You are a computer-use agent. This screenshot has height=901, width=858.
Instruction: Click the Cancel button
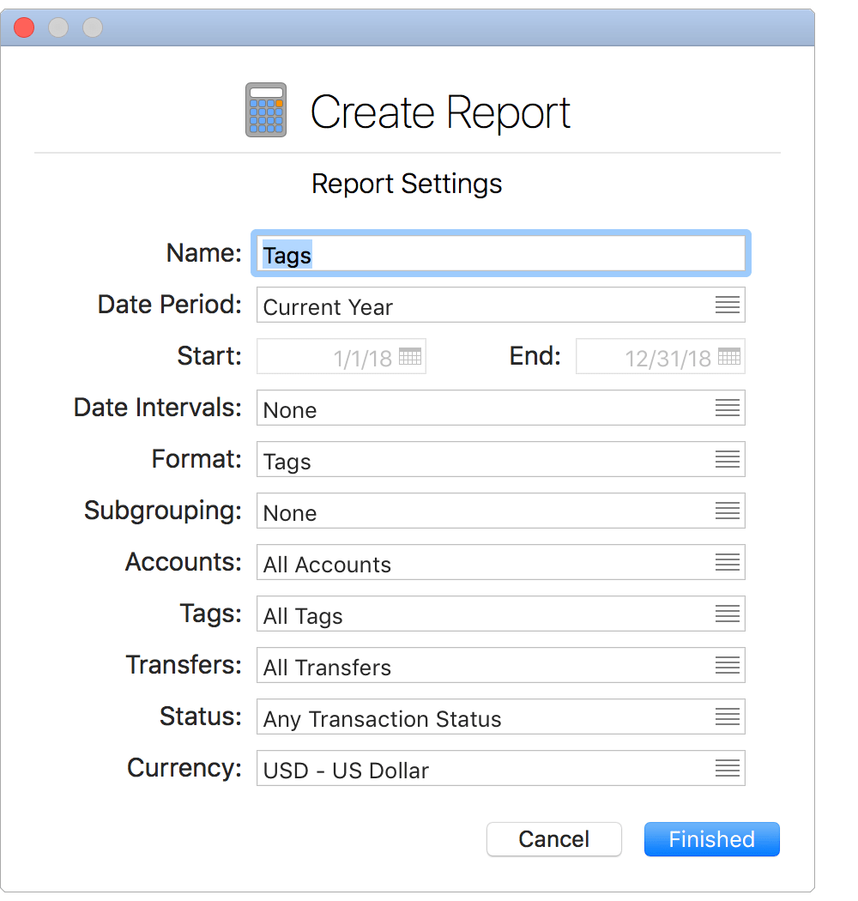(554, 839)
